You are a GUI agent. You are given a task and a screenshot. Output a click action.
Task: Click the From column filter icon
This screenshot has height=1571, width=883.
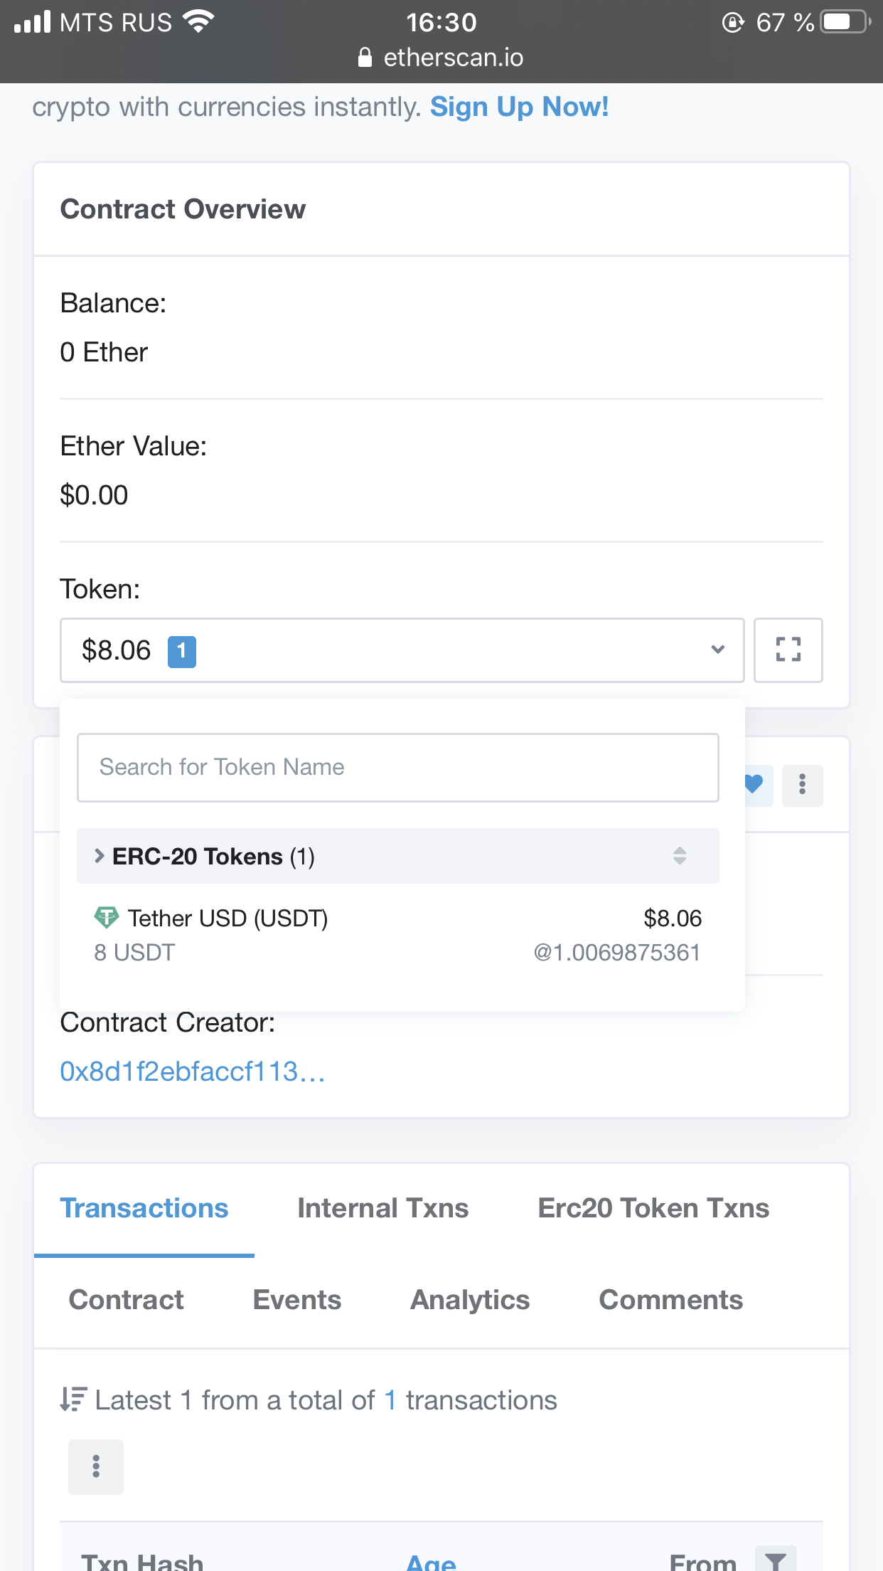pyautogui.click(x=776, y=1561)
